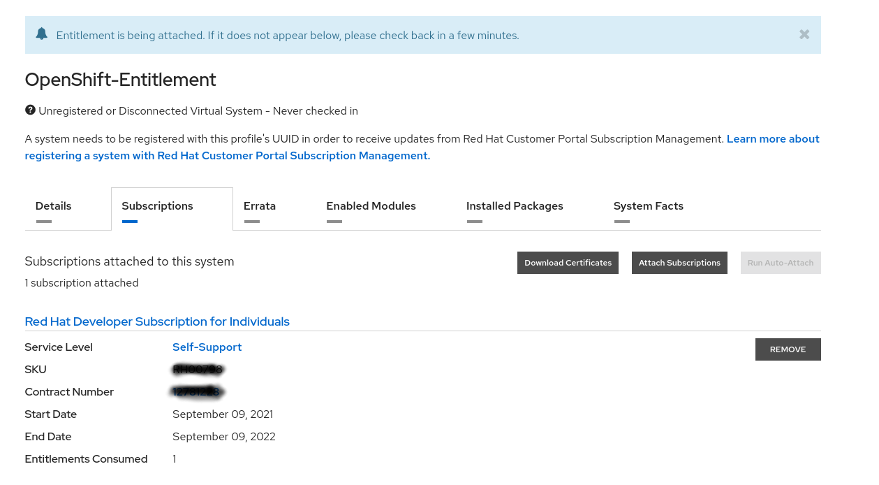This screenshot has height=485, width=879.
Task: Click the blurred Contract Number value
Action: [x=196, y=392]
